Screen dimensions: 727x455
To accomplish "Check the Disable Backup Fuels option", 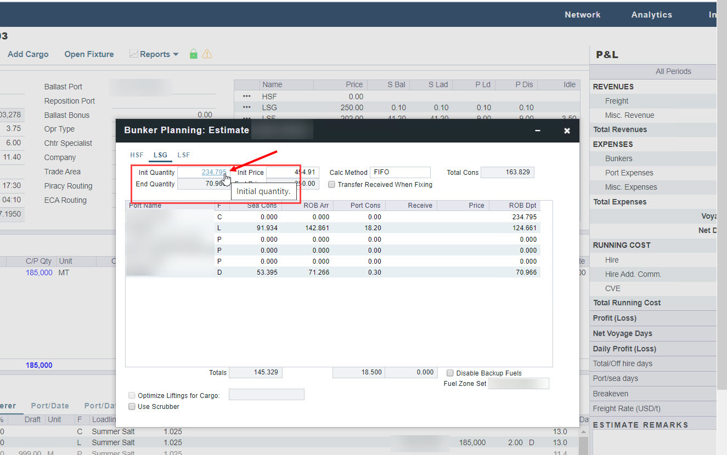I will click(x=450, y=373).
